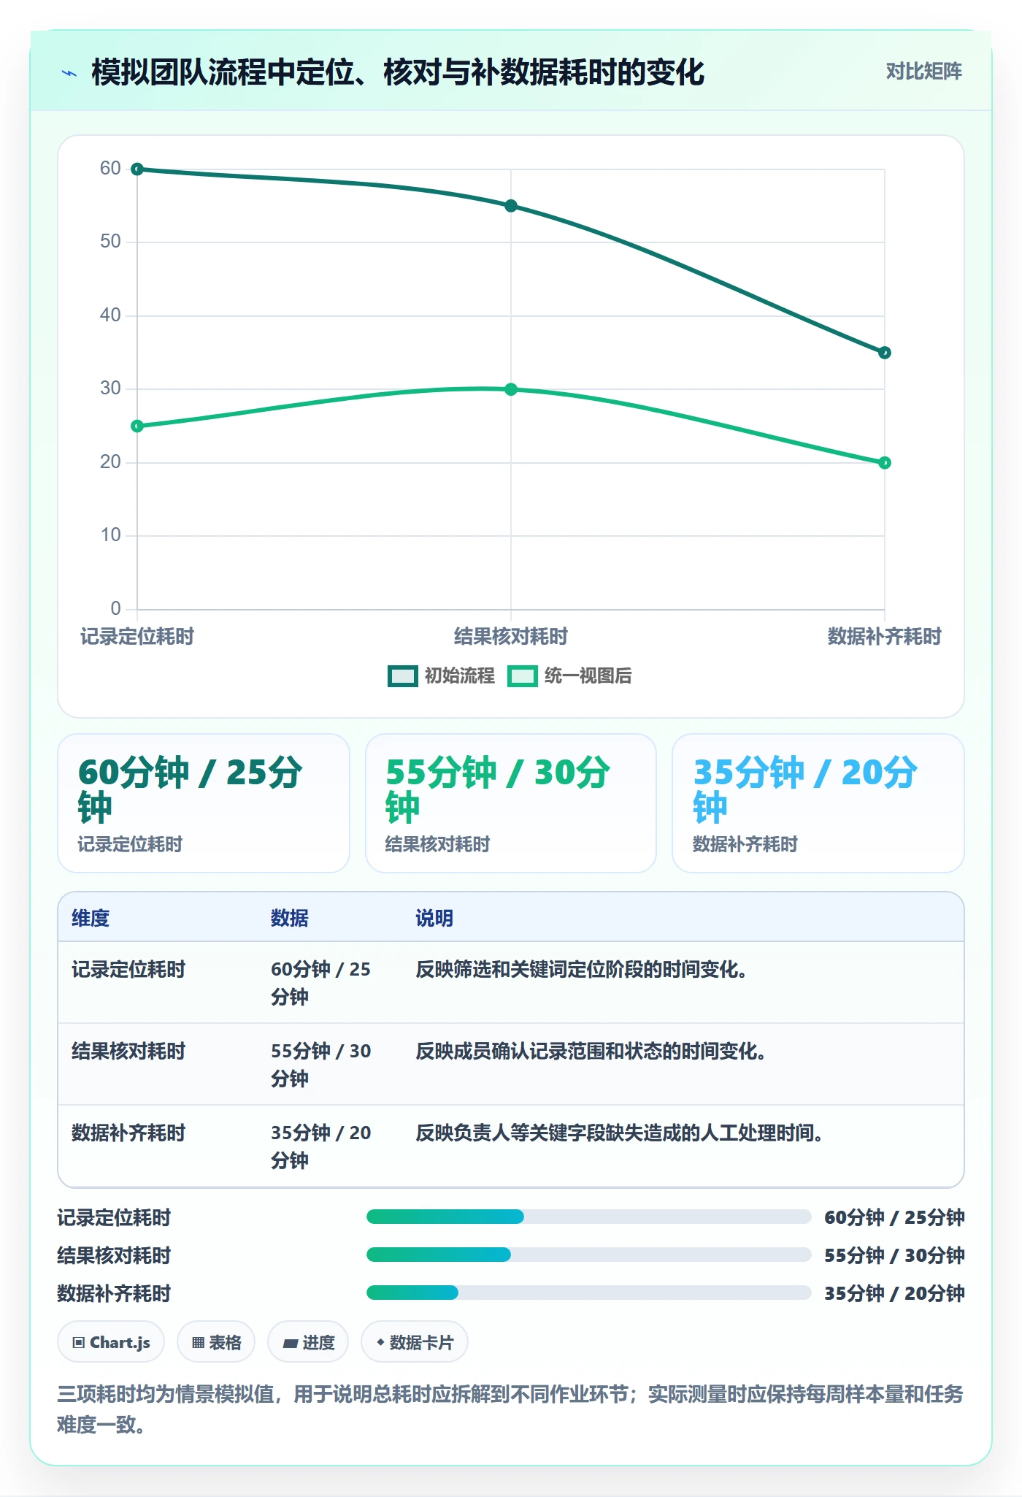Screen dimensions: 1022x1497
Task: Click the 表格 tag chip
Action: click(216, 1342)
